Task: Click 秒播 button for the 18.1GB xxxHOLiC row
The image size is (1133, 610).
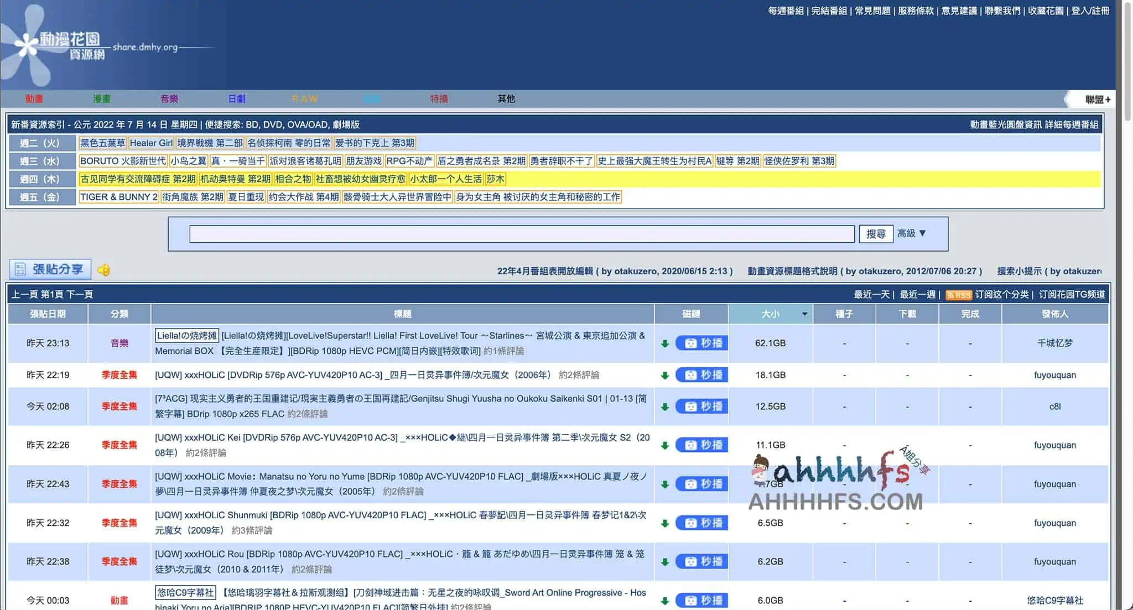Action: [703, 375]
